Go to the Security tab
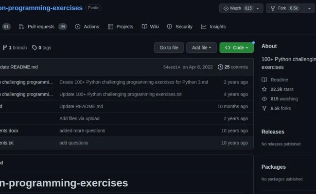The image size is (316, 194). click(x=179, y=27)
